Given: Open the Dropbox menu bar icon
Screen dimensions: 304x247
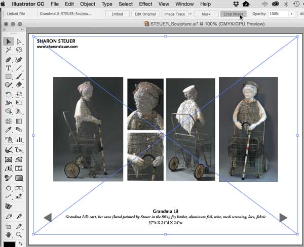Looking at the screenshot, I should 236,4.
